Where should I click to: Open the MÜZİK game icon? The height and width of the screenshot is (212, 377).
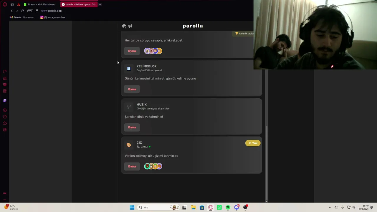(129, 107)
